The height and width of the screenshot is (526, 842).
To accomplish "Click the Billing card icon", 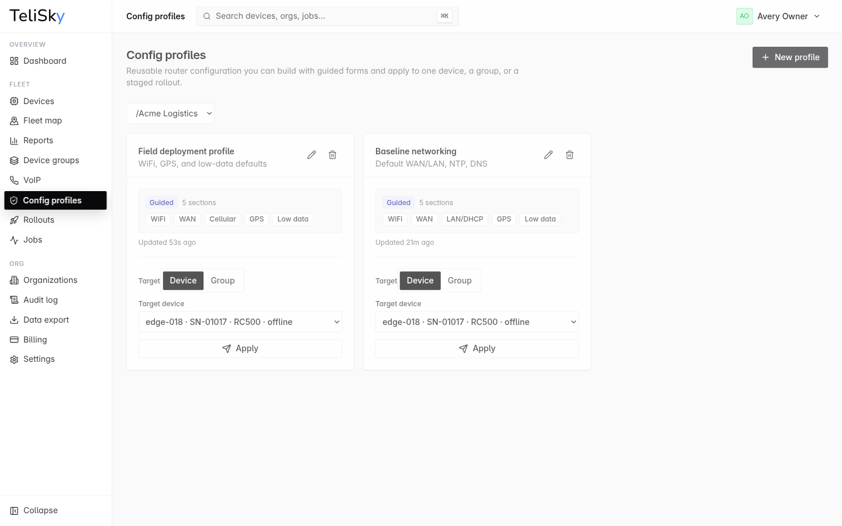I will coord(14,340).
